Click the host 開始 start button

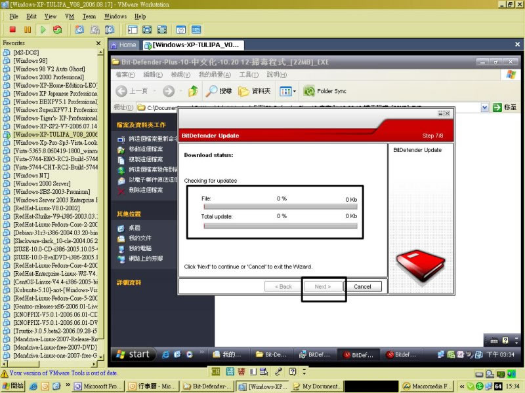click(x=13, y=386)
